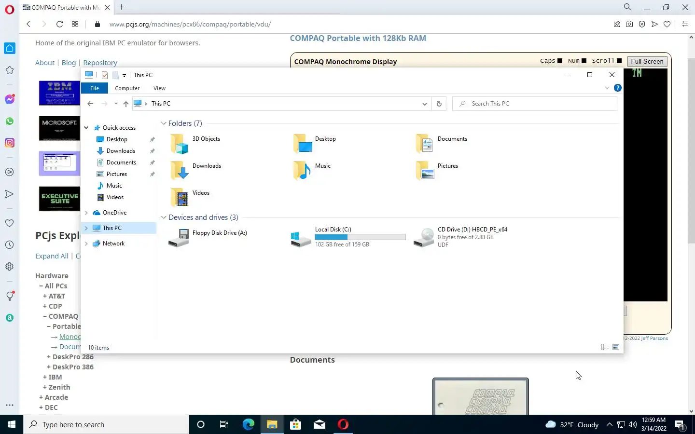Select CD Drive (D:) HBCD_PE_x64

pyautogui.click(x=461, y=237)
